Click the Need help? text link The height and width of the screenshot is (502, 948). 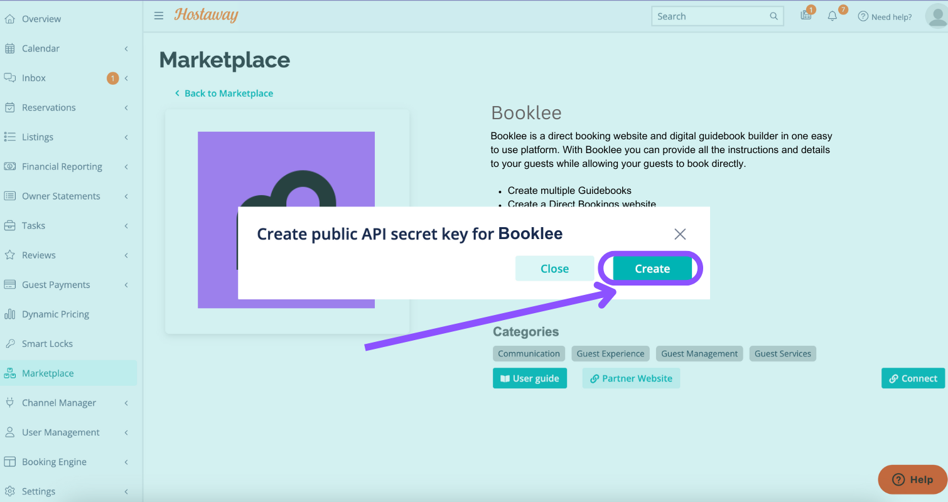pyautogui.click(x=891, y=17)
